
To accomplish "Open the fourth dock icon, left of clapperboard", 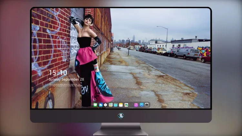I will click(110, 105).
